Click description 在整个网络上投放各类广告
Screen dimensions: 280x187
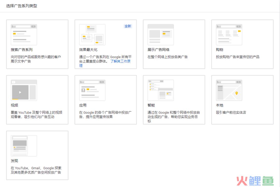pyautogui.click(x=168, y=57)
